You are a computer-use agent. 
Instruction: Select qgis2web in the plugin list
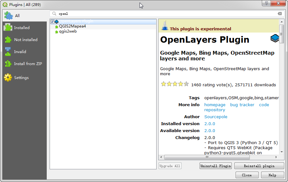click(103, 31)
